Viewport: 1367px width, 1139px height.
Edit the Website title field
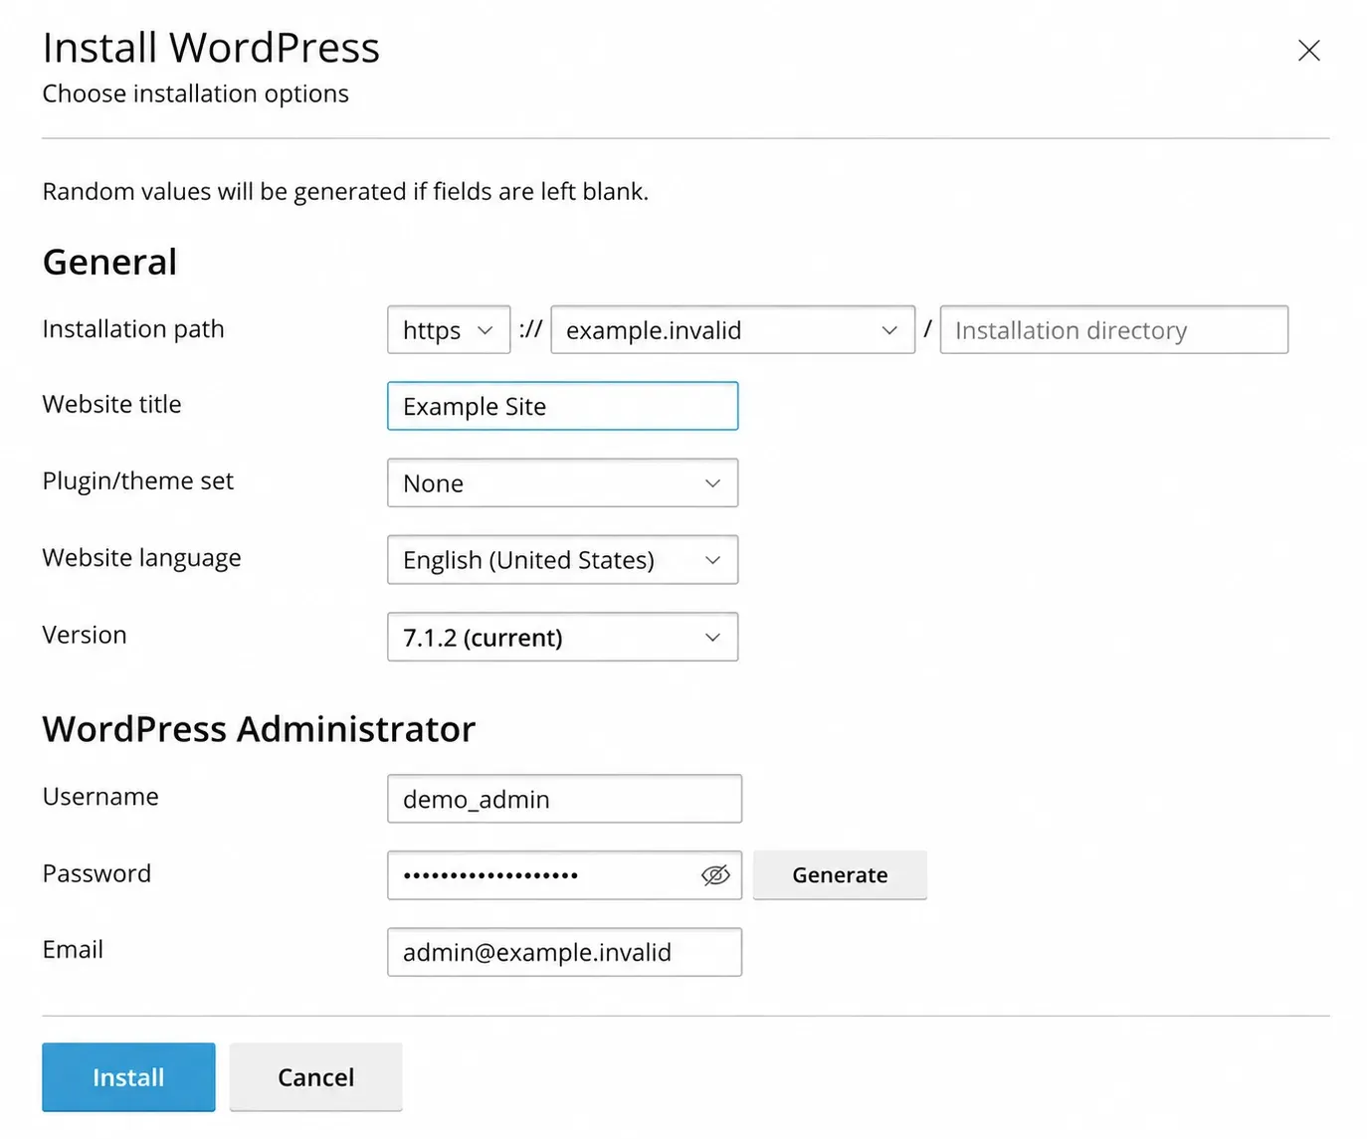coord(563,406)
